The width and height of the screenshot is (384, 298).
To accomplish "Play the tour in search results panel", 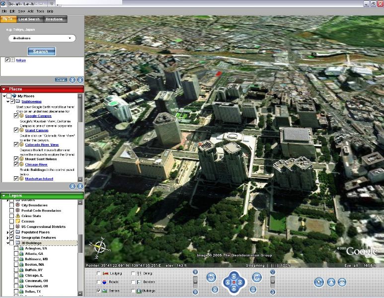I will click(72, 80).
